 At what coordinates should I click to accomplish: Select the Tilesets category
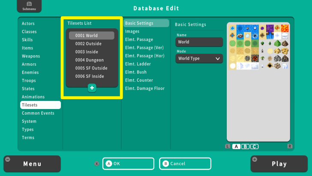pyautogui.click(x=40, y=105)
